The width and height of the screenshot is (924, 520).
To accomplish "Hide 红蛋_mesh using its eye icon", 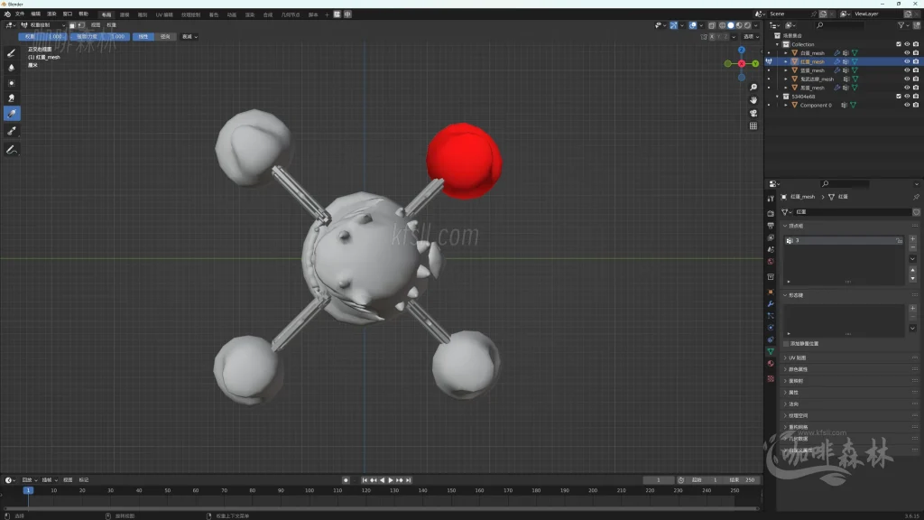I will click(x=907, y=61).
